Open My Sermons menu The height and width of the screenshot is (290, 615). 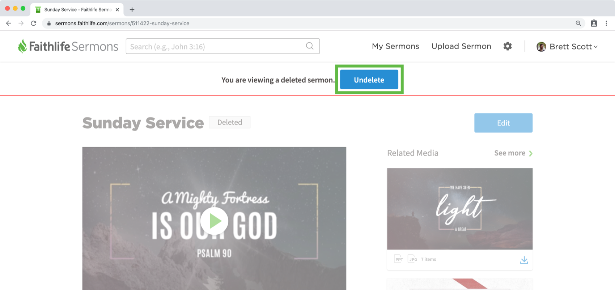pyautogui.click(x=395, y=46)
